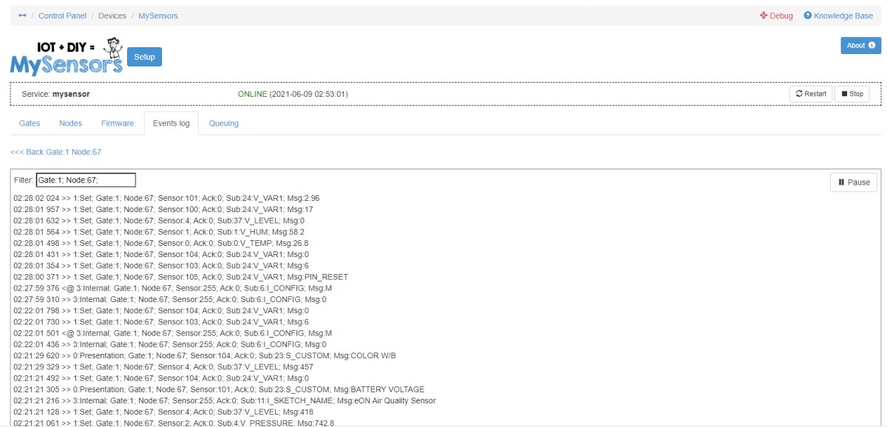Select log line with Msg:17
The width and height of the screenshot is (887, 427).
pyautogui.click(x=163, y=210)
